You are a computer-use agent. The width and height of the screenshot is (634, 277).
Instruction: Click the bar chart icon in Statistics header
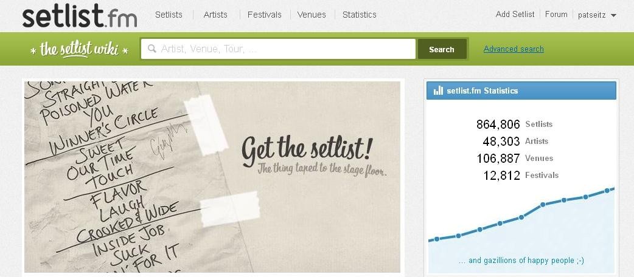coord(438,91)
